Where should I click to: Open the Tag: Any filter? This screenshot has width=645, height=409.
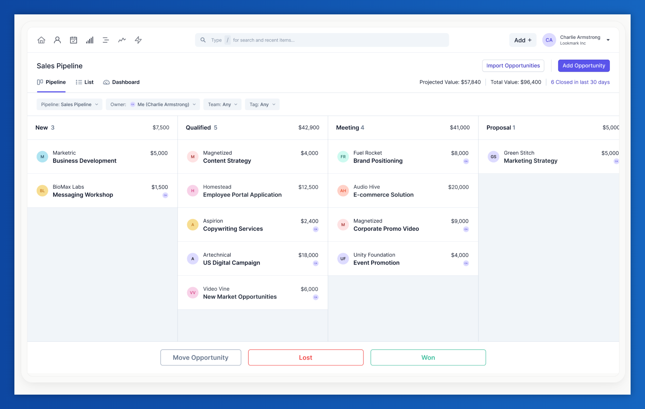click(x=262, y=105)
